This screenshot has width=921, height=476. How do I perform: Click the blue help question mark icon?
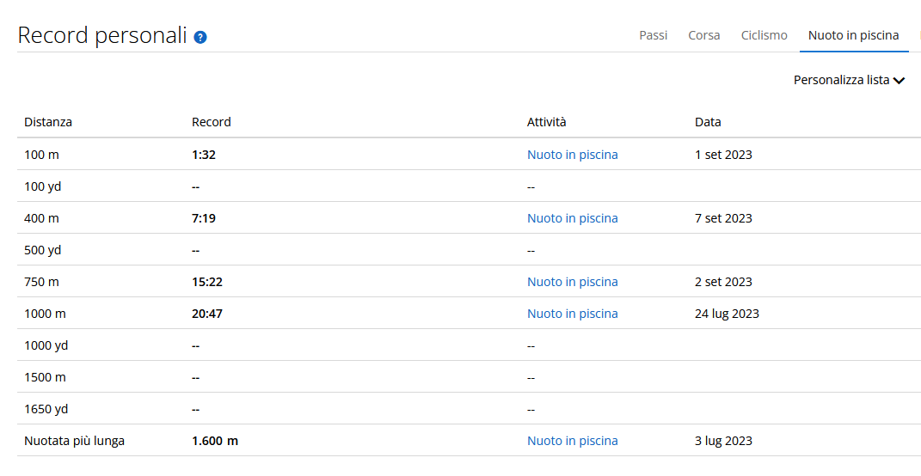pyautogui.click(x=200, y=37)
